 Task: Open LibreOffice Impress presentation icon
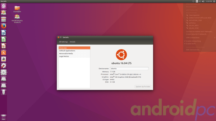(x=4, y=46)
